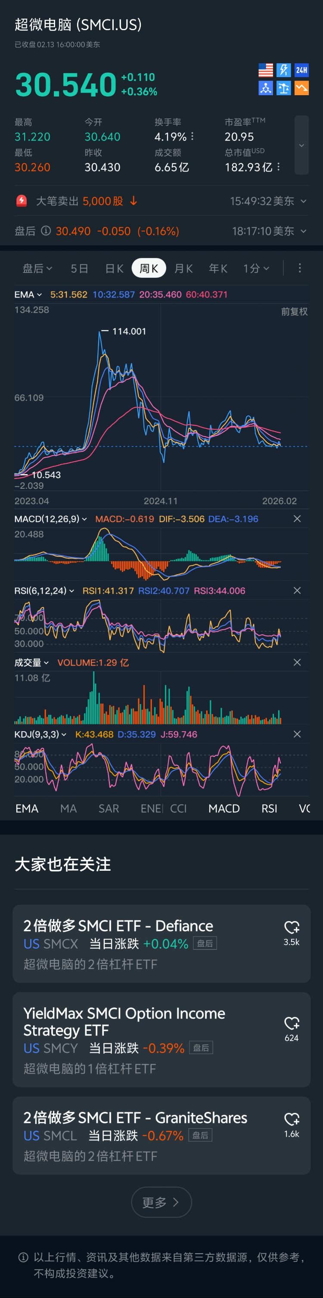This screenshot has height=1298, width=323.
Task: Tap the lightning bolt Level 1 icon
Action: [x=284, y=70]
